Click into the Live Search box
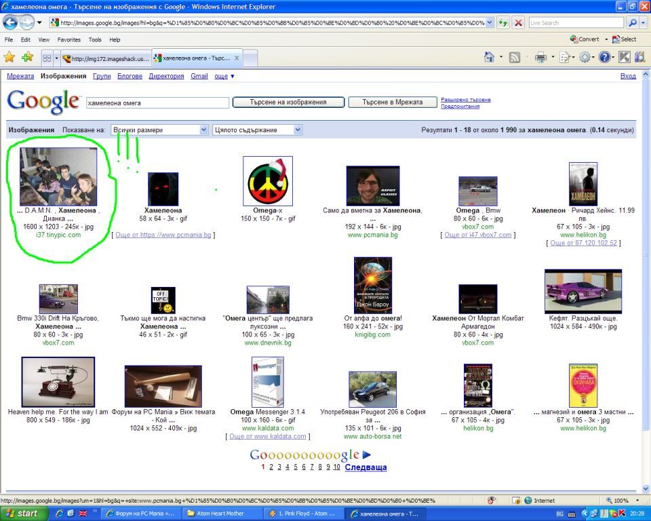The image size is (651, 521). pyautogui.click(x=576, y=22)
